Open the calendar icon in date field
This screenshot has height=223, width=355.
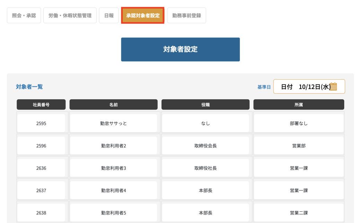[333, 86]
